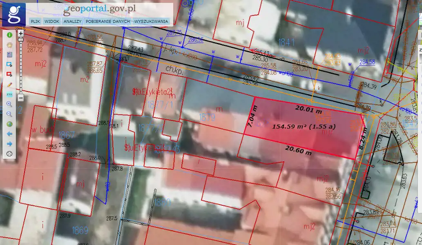Go to next map view arrow
This screenshot has height=245, width=422.
(x=9, y=144)
